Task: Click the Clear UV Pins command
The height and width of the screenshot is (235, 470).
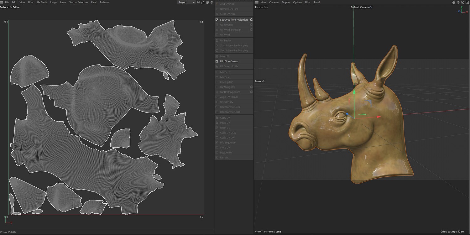Action: pos(234,14)
